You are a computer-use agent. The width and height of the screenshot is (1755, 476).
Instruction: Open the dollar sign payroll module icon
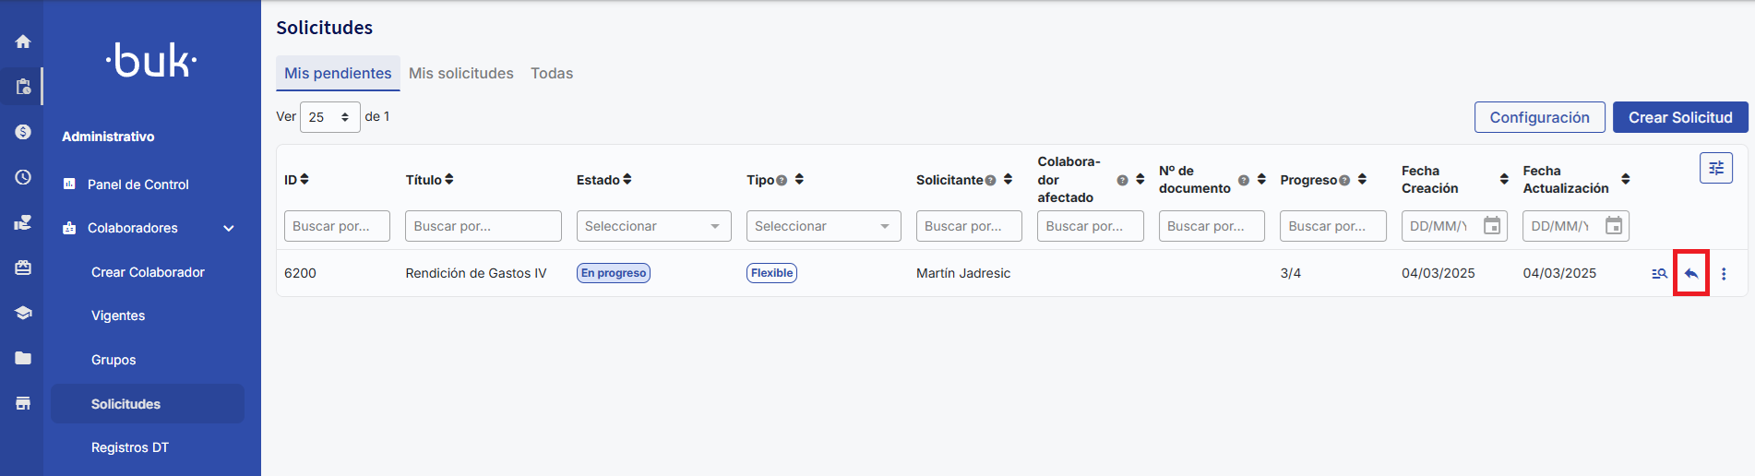tap(23, 132)
